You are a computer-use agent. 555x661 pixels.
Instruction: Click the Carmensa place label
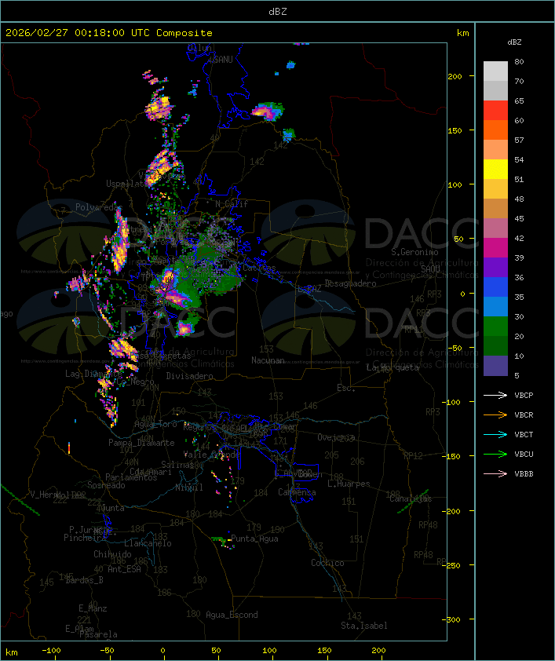[297, 492]
